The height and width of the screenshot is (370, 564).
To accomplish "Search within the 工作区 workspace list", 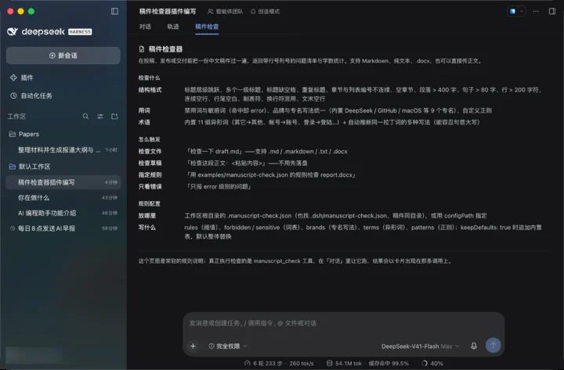I will pyautogui.click(x=85, y=117).
